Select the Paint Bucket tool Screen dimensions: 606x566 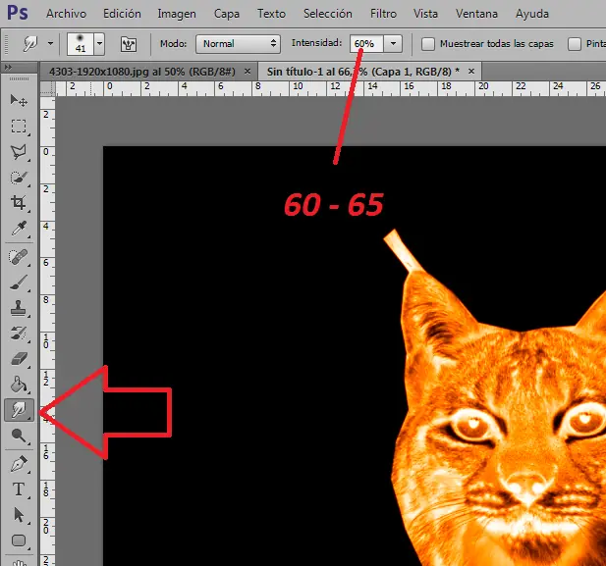18,385
